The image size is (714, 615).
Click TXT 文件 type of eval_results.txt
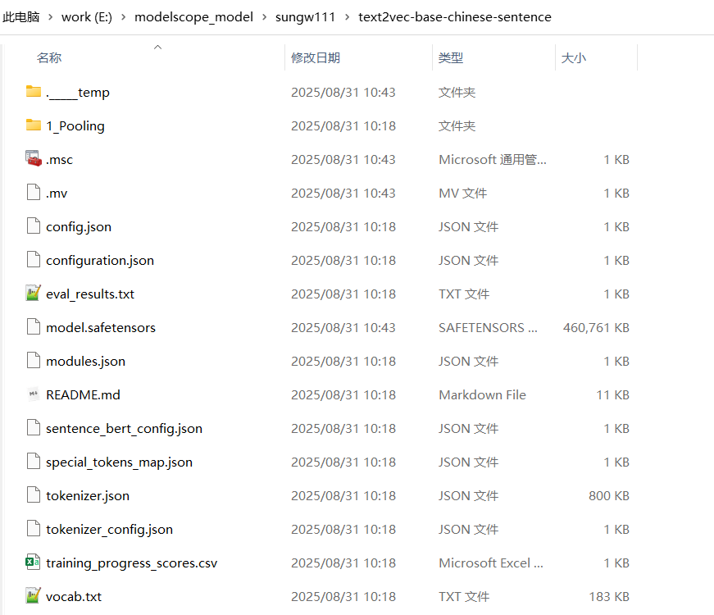tap(464, 294)
